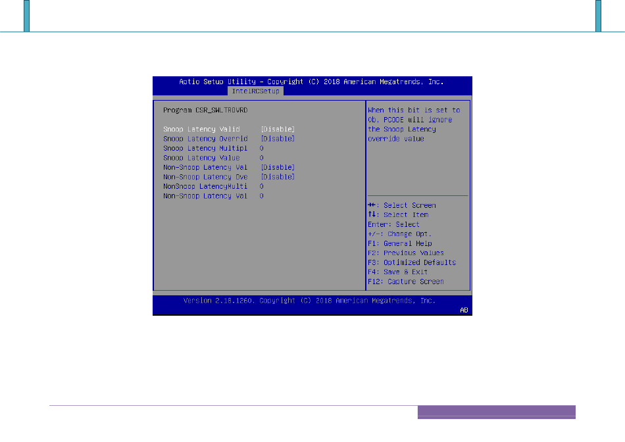Select the Non-Snoop Latency Ove option

pyautogui.click(x=205, y=177)
